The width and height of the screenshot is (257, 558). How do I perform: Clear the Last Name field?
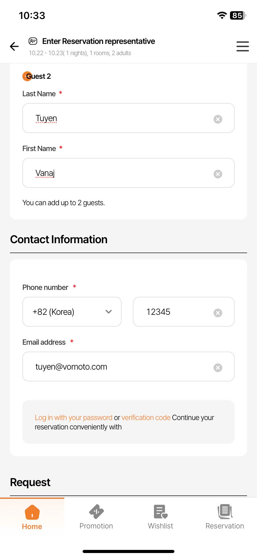click(x=218, y=119)
